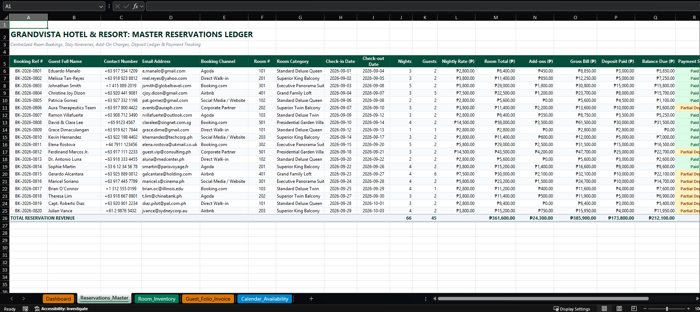Screen dimensions: 700x312
Task: Select email diaz.pilot@pal.com.ph
Action: point(171,203)
